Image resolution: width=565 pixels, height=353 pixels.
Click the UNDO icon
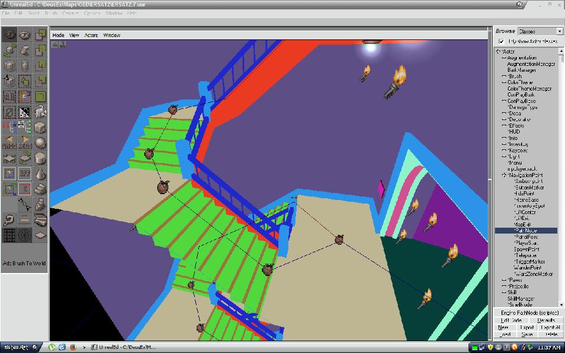9,143
